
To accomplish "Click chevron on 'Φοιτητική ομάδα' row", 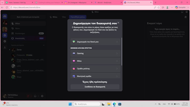I will click(x=117, y=76).
